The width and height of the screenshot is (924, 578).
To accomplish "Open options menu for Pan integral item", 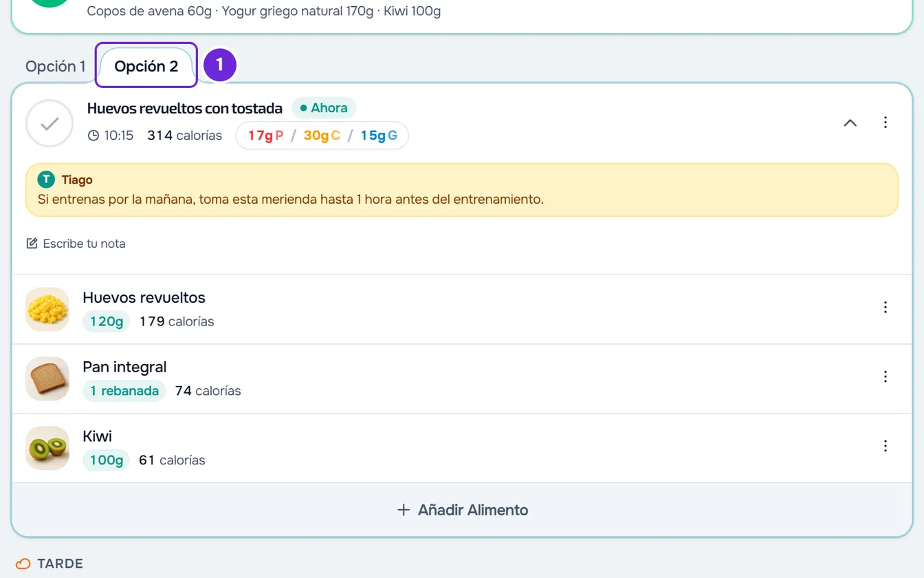I will pyautogui.click(x=885, y=376).
